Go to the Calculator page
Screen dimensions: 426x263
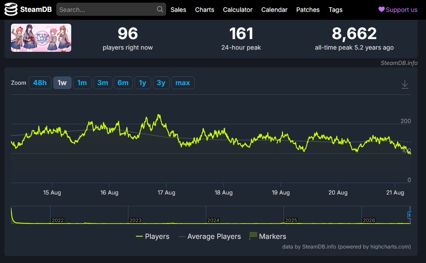pos(238,10)
